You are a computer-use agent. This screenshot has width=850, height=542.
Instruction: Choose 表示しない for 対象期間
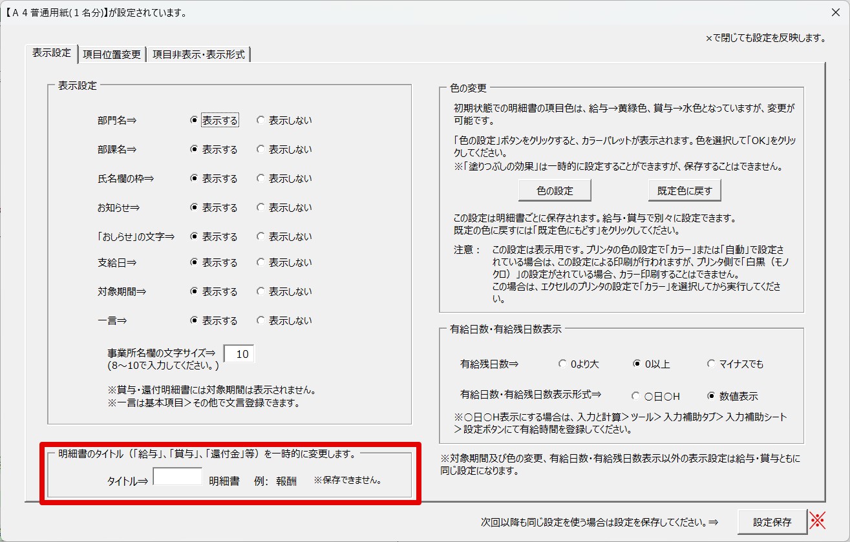[260, 291]
